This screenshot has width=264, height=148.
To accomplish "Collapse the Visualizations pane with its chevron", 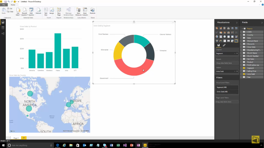I will (x=237, y=23).
